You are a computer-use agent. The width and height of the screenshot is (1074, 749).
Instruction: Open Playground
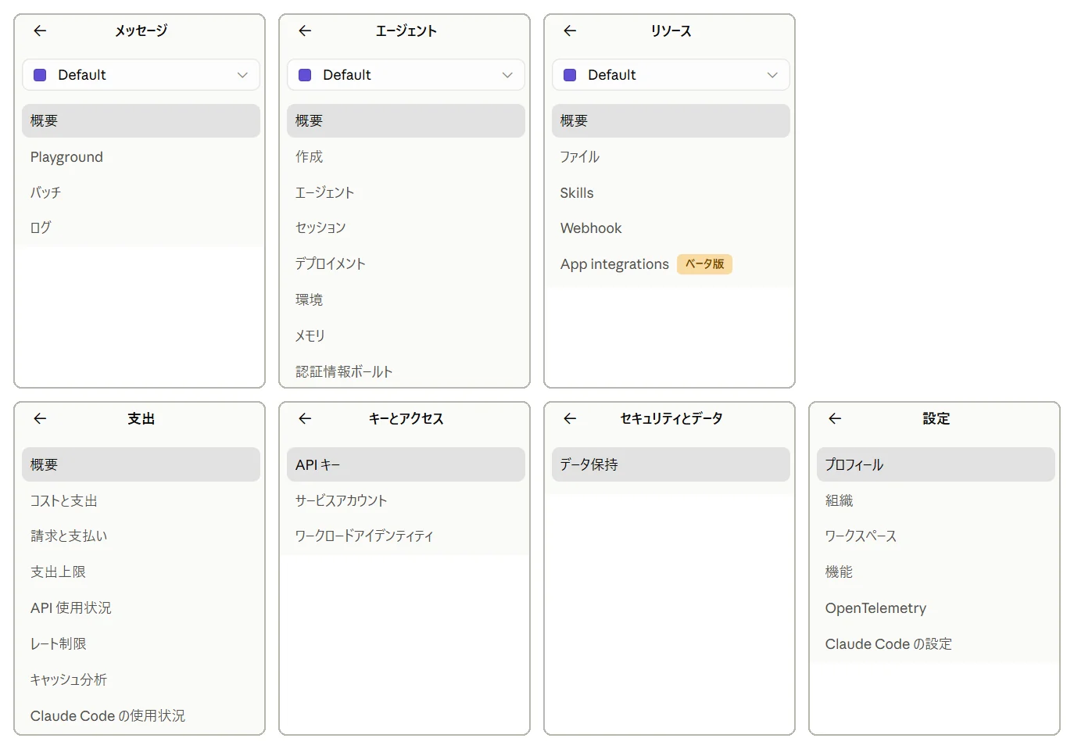point(141,157)
